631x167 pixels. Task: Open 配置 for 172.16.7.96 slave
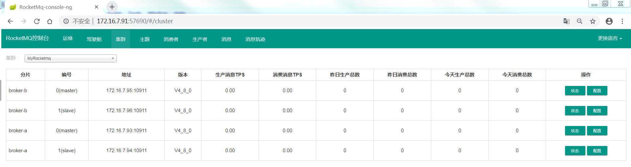tap(597, 111)
